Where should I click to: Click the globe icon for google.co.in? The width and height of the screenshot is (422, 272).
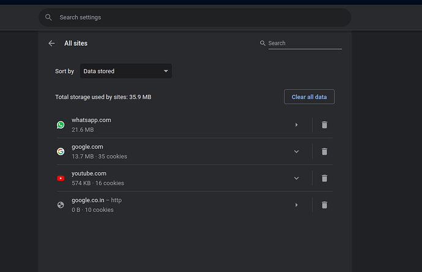(x=61, y=205)
